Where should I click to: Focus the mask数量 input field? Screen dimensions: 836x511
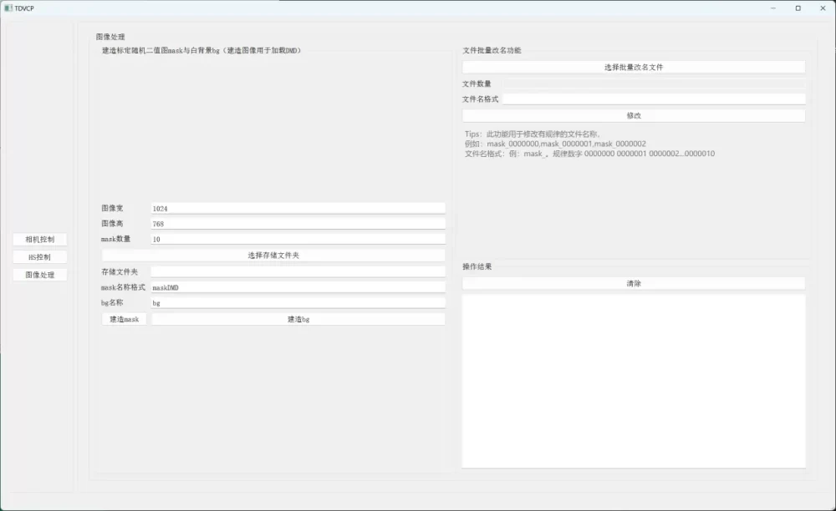tap(297, 239)
